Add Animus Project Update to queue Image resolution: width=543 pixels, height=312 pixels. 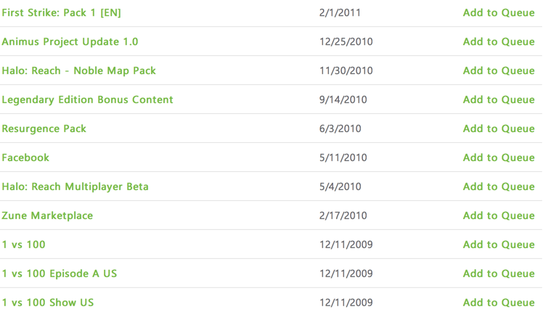[499, 41]
